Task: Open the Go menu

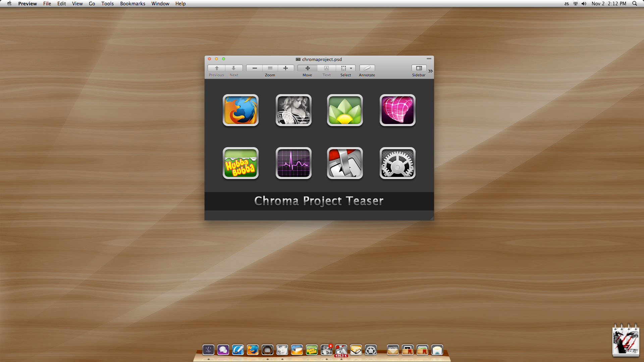Action: click(x=92, y=3)
